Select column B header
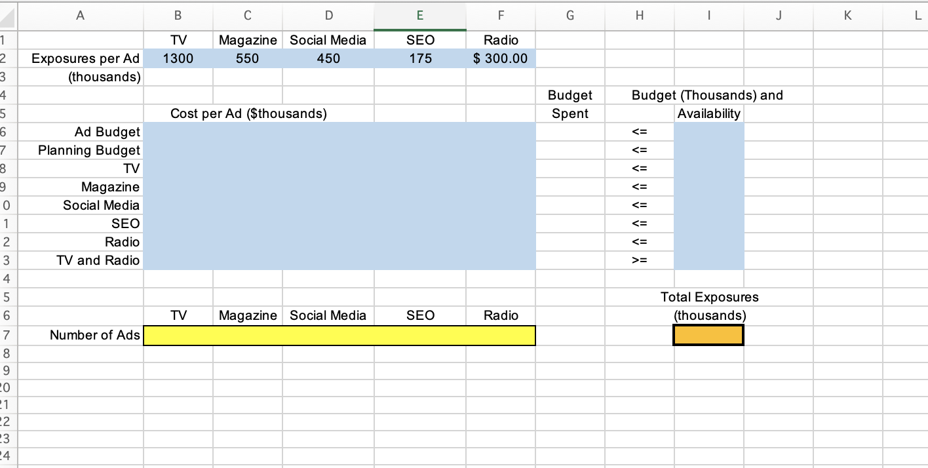928x468 pixels. pos(178,15)
